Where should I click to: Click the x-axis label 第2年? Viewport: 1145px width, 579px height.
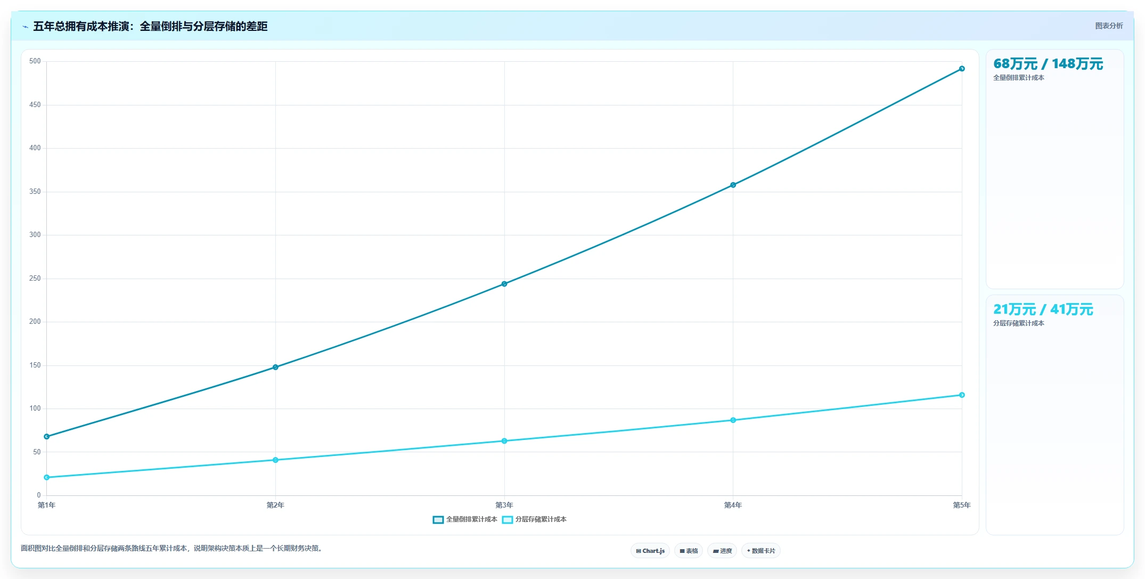[x=275, y=505]
